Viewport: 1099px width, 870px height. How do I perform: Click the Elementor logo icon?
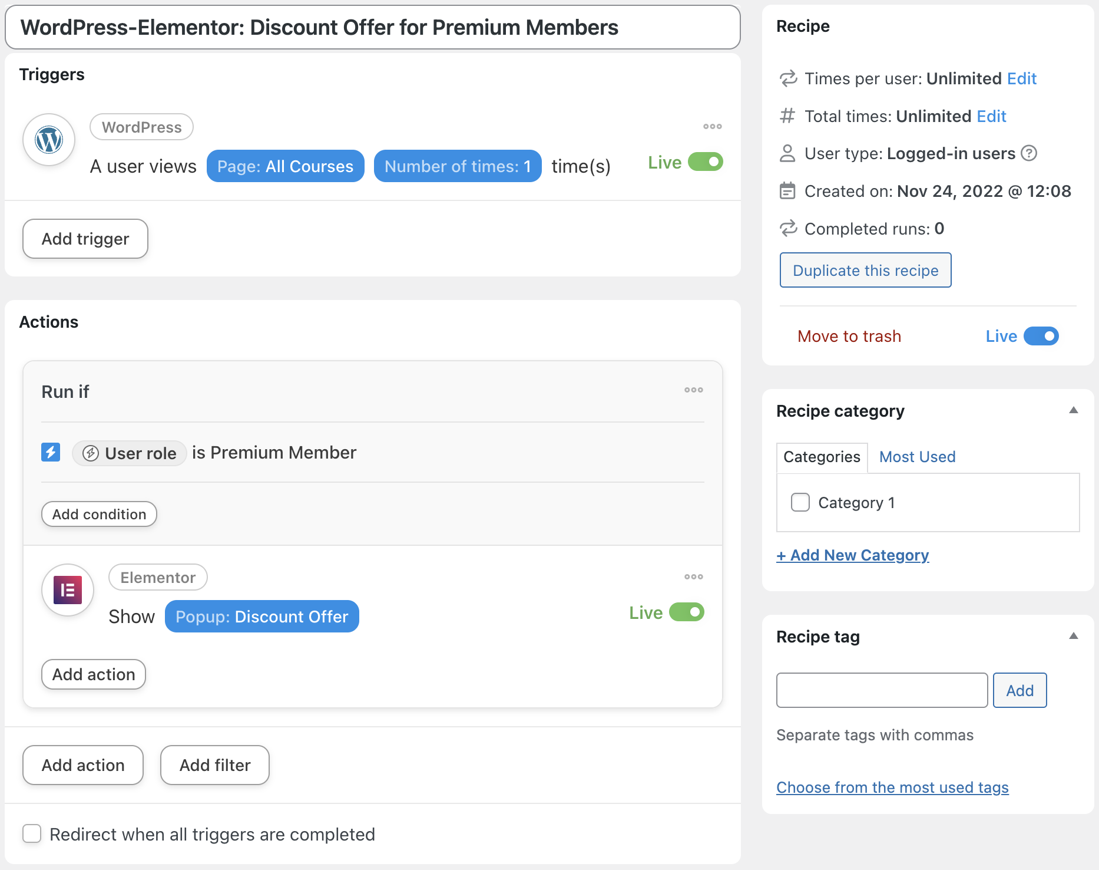[68, 590]
